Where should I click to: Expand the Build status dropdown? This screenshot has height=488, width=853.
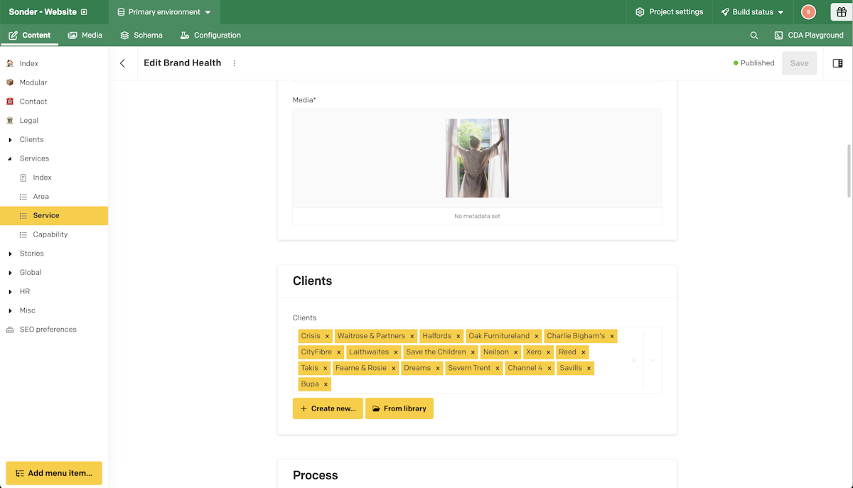point(752,12)
